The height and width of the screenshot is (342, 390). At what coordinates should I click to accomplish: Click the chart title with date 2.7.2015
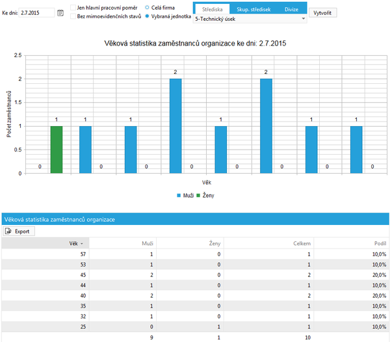coord(195,44)
